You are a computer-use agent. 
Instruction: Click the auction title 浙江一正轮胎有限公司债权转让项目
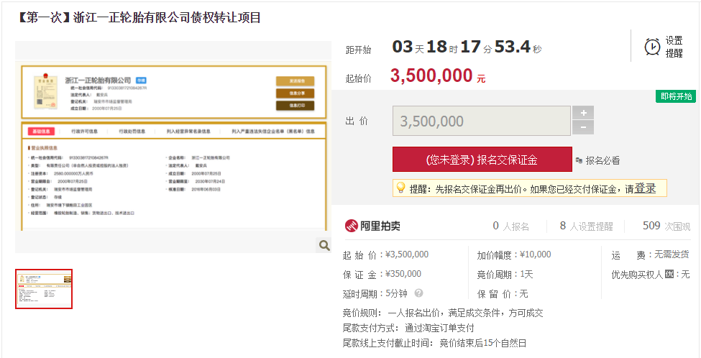(x=168, y=17)
